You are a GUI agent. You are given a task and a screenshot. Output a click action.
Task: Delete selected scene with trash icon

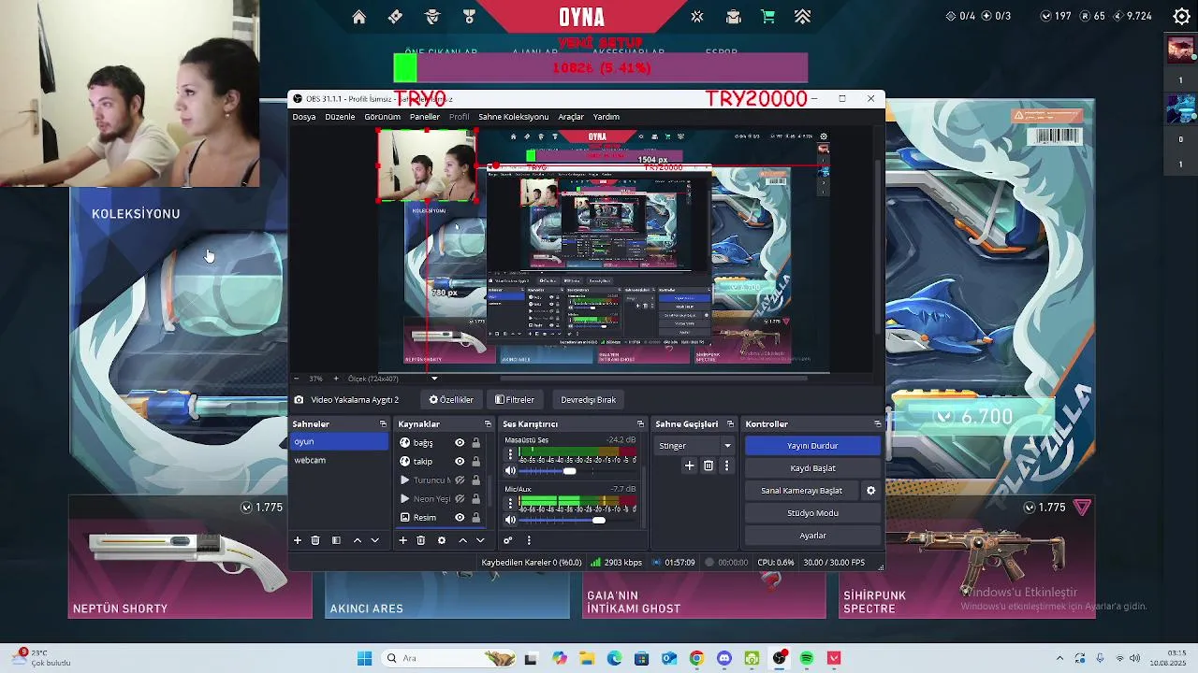pos(315,540)
